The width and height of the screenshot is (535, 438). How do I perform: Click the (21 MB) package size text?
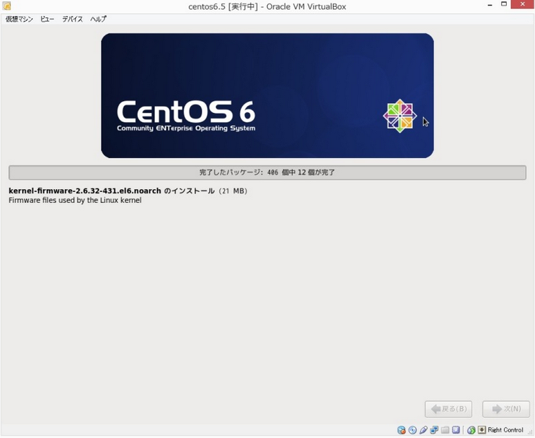pos(233,191)
